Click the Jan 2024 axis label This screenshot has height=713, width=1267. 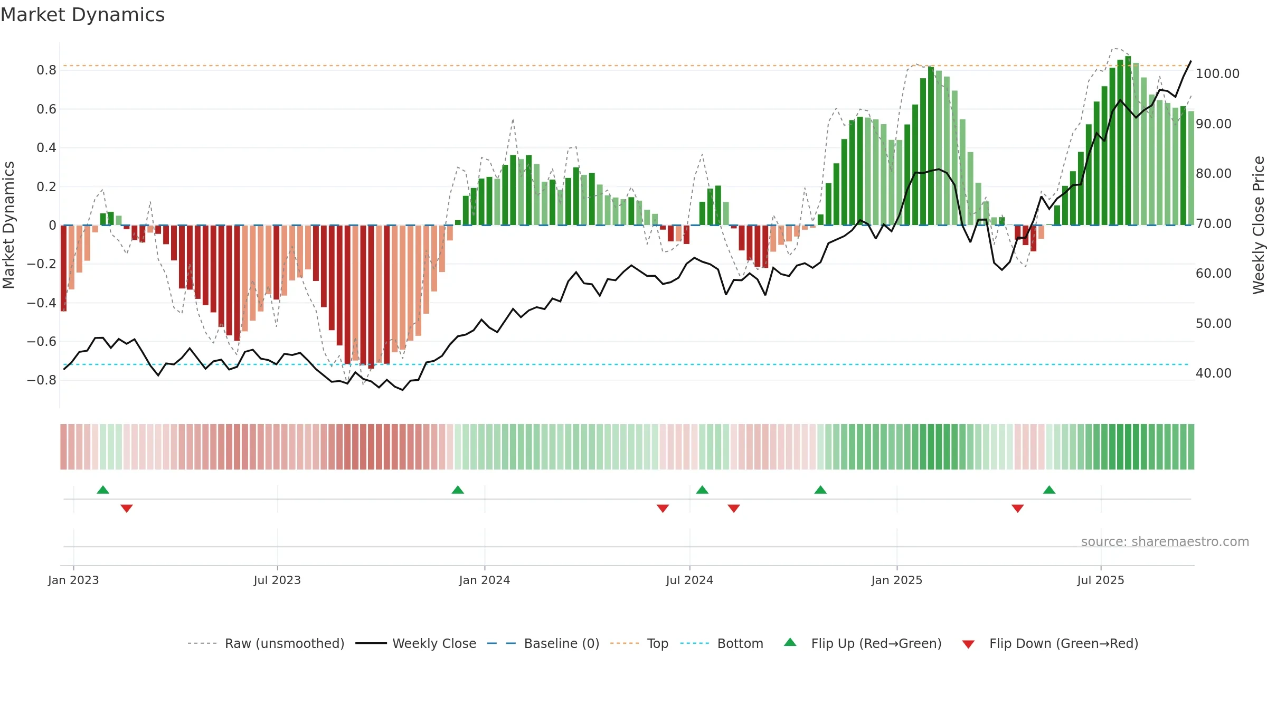(x=485, y=580)
